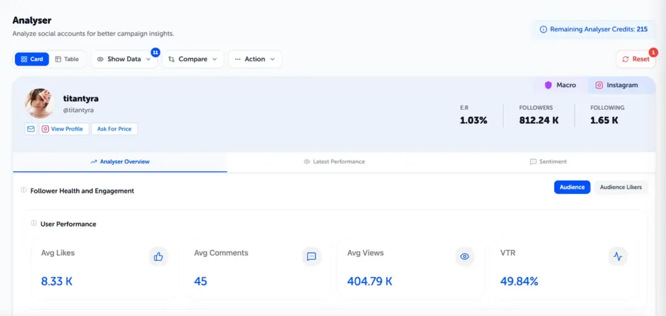Switch to Table view
The image size is (666, 316).
(x=67, y=59)
